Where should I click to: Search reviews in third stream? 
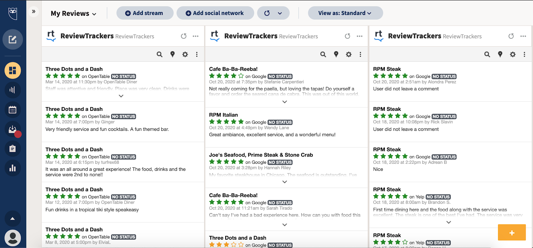pos(487,54)
